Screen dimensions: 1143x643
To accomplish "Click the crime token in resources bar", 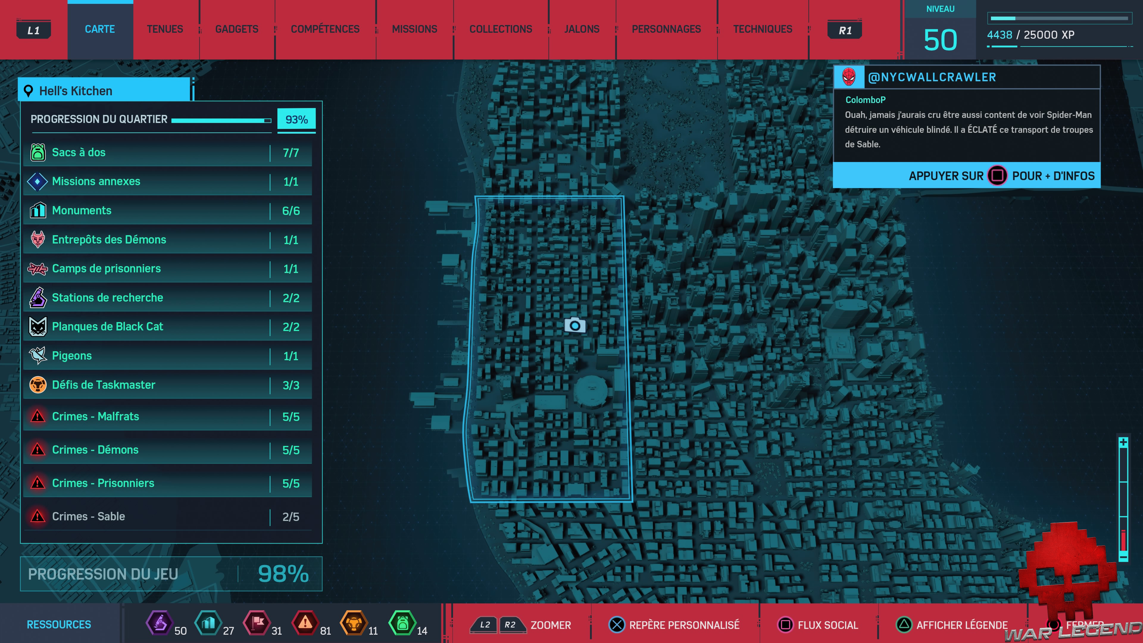I will pyautogui.click(x=305, y=622).
